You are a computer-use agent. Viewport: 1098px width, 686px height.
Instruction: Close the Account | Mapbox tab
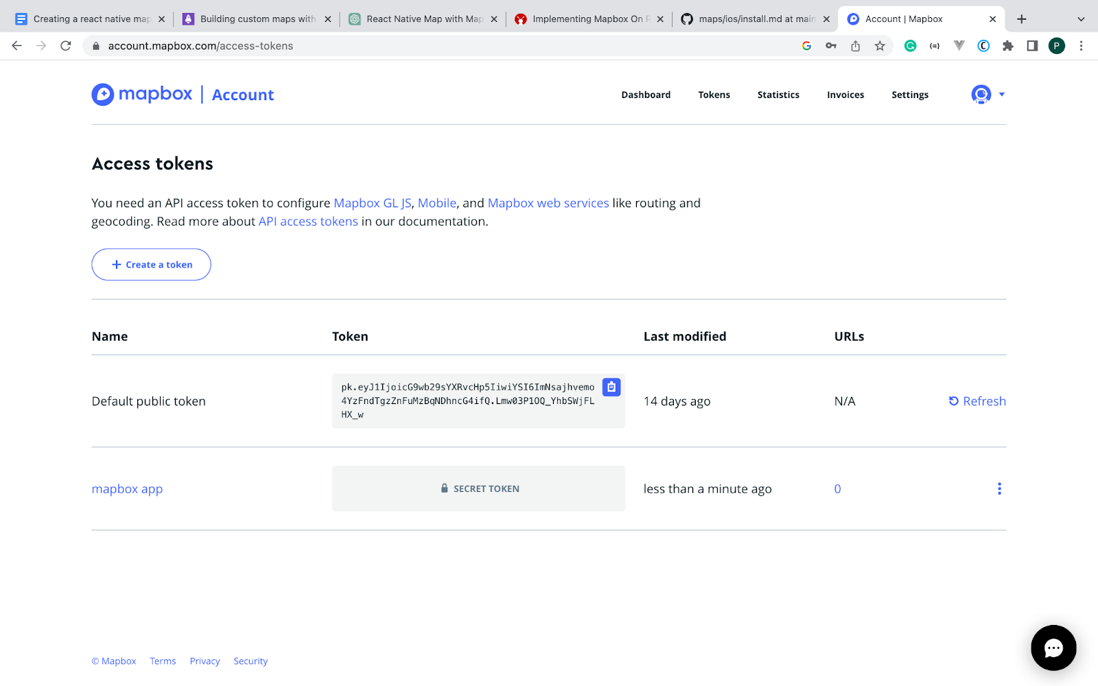992,19
